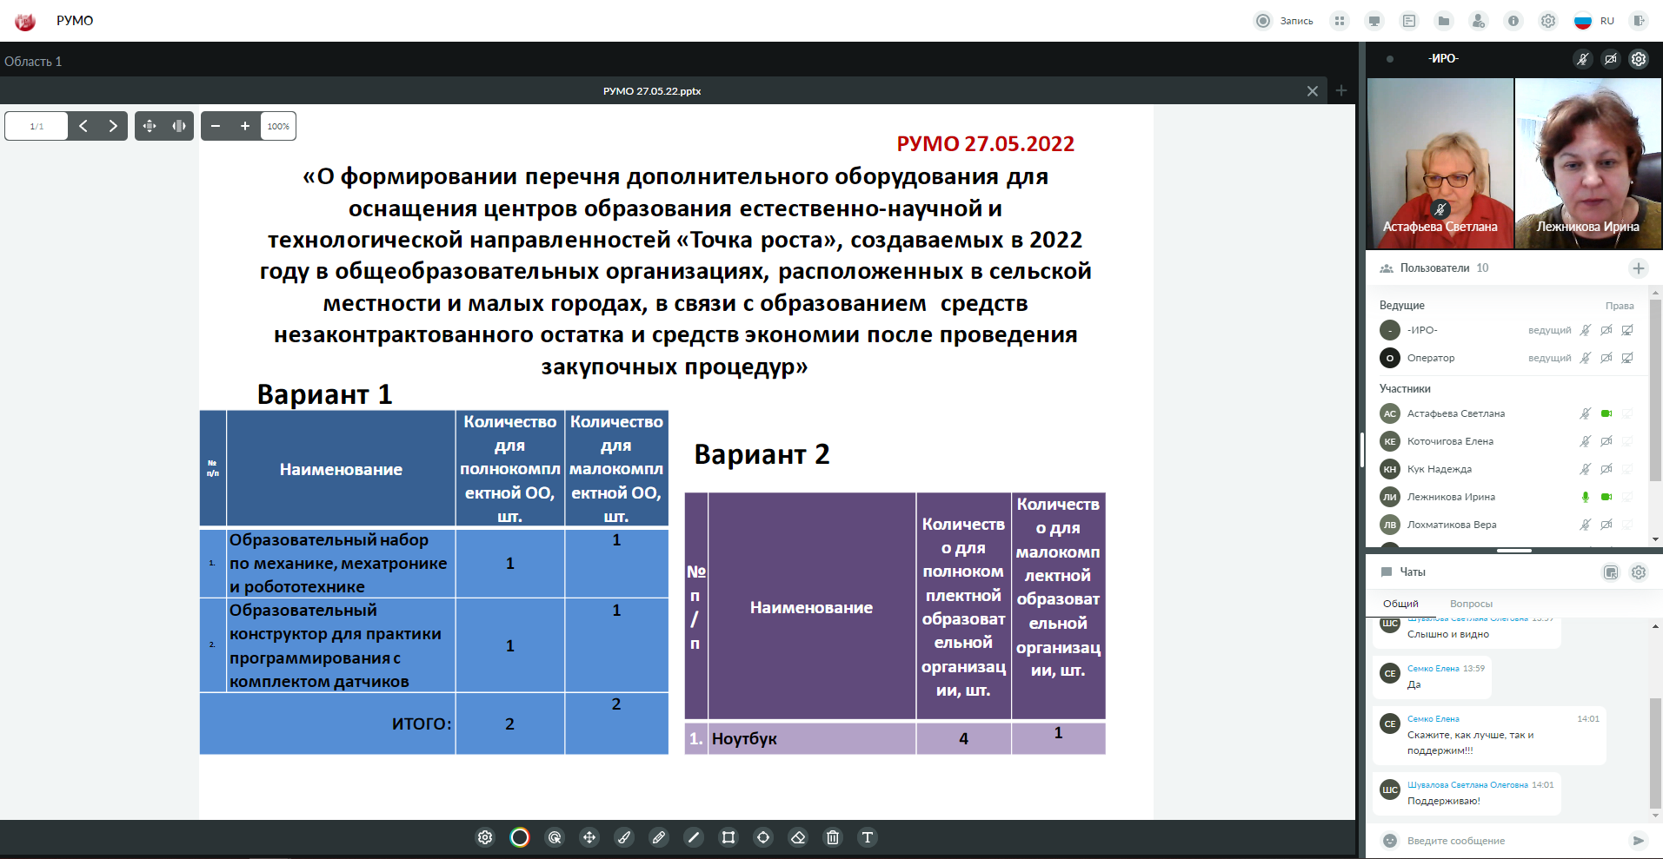Click the screen sharing monitor icon
The height and width of the screenshot is (859, 1663).
[x=1374, y=21]
